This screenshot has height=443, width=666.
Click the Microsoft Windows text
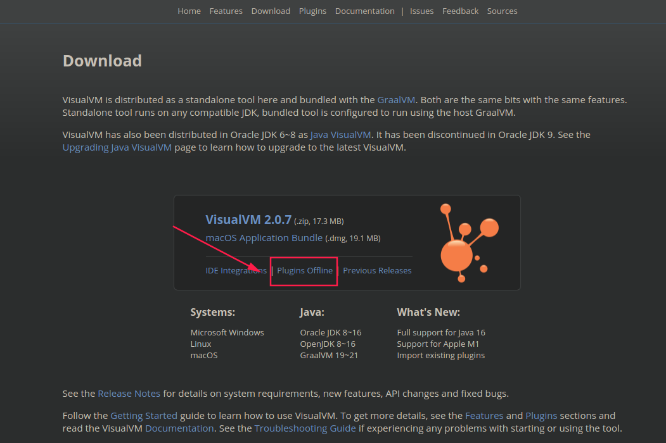pos(227,332)
